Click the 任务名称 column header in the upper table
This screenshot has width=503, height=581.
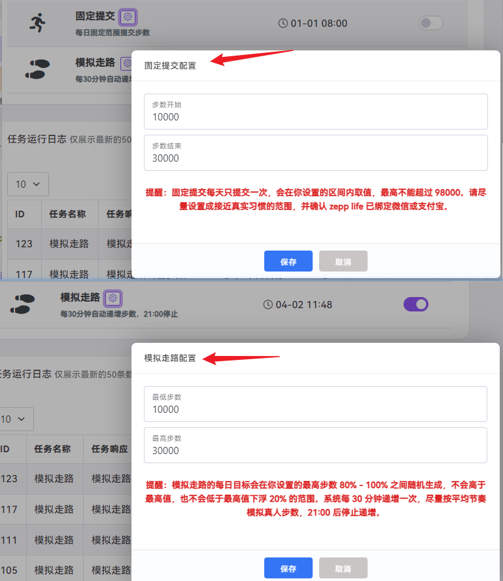(x=70, y=214)
